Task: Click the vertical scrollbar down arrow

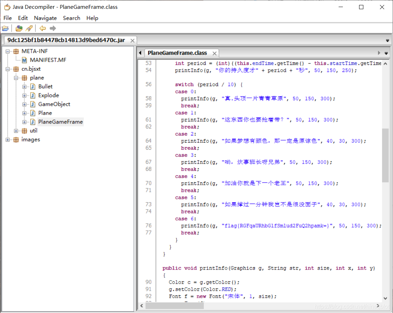Action: click(x=386, y=298)
